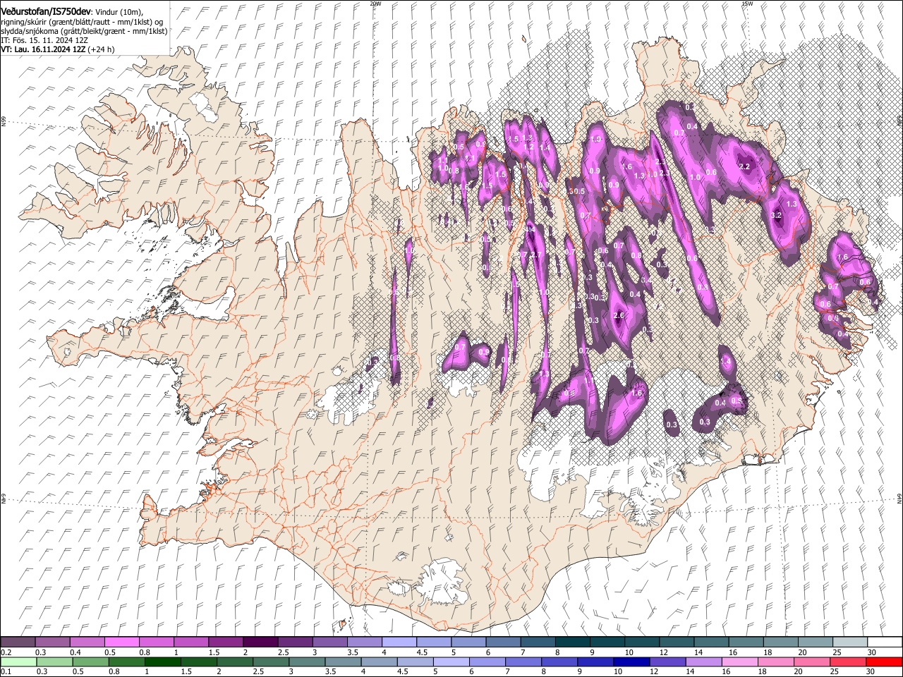Click the 'rigning/skúrir' rain legend description line

point(82,22)
